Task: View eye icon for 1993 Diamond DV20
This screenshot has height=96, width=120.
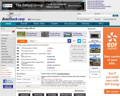Action: pyautogui.click(x=18, y=65)
